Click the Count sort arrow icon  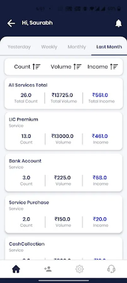[36, 67]
